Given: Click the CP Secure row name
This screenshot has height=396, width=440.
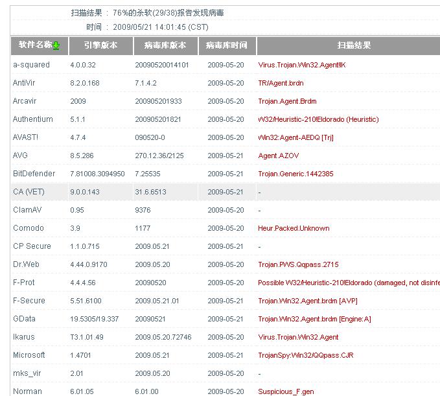Looking at the screenshot, I should 32,246.
